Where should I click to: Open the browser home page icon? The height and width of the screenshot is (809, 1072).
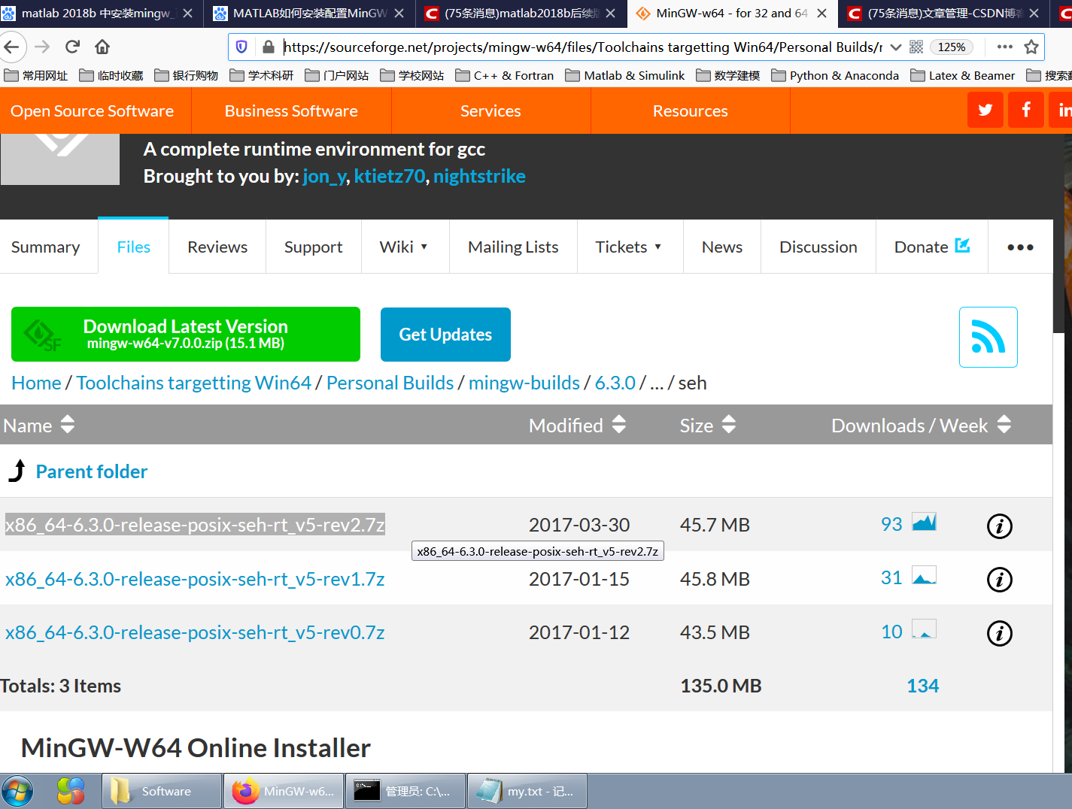[x=102, y=47]
